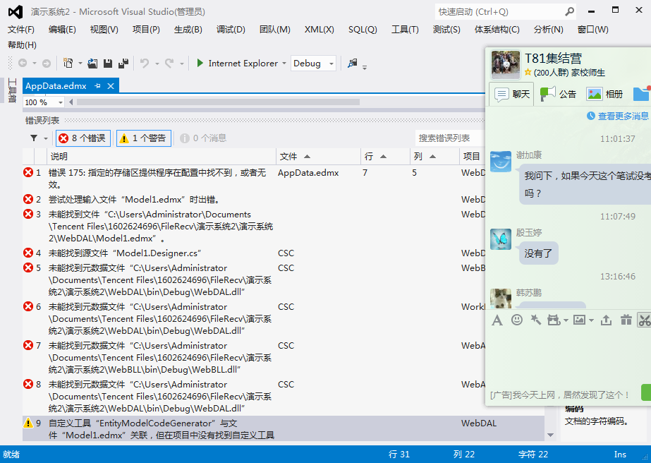Sort errors by the 列 column header
Image resolution: width=651 pixels, height=463 pixels.
pyautogui.click(x=435, y=156)
